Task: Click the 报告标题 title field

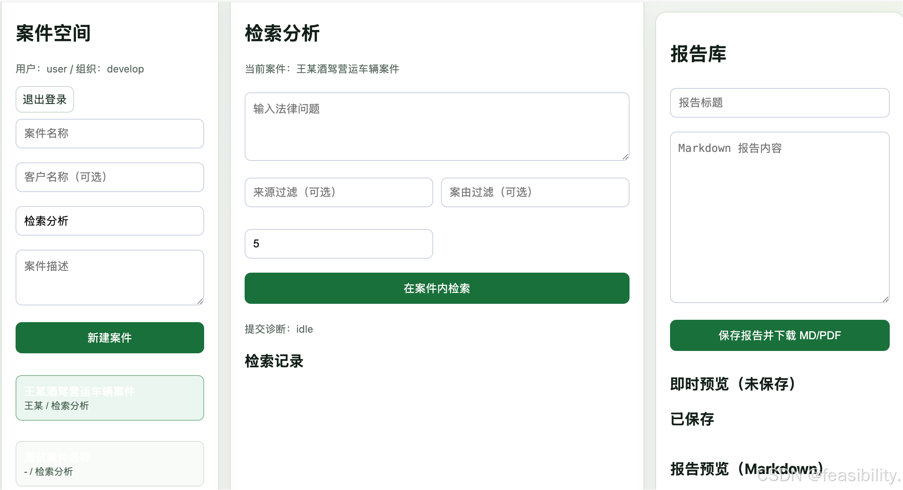Action: 780,103
